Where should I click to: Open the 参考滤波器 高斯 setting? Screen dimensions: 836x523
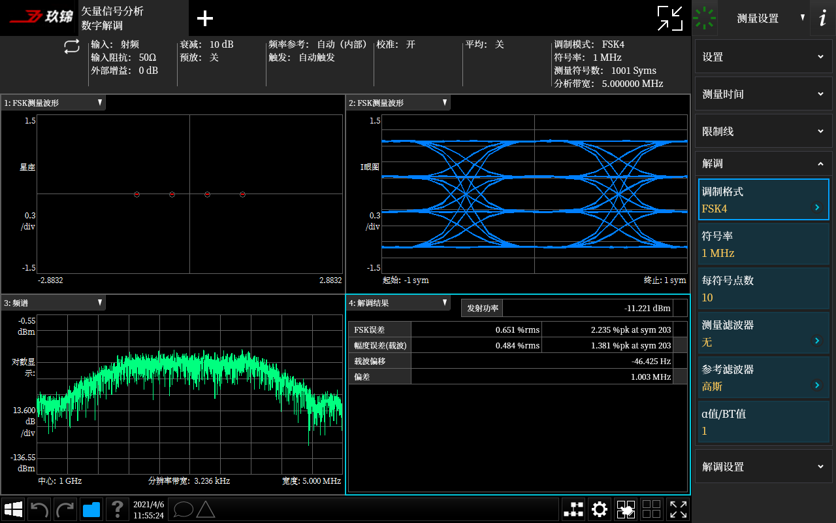tap(764, 377)
